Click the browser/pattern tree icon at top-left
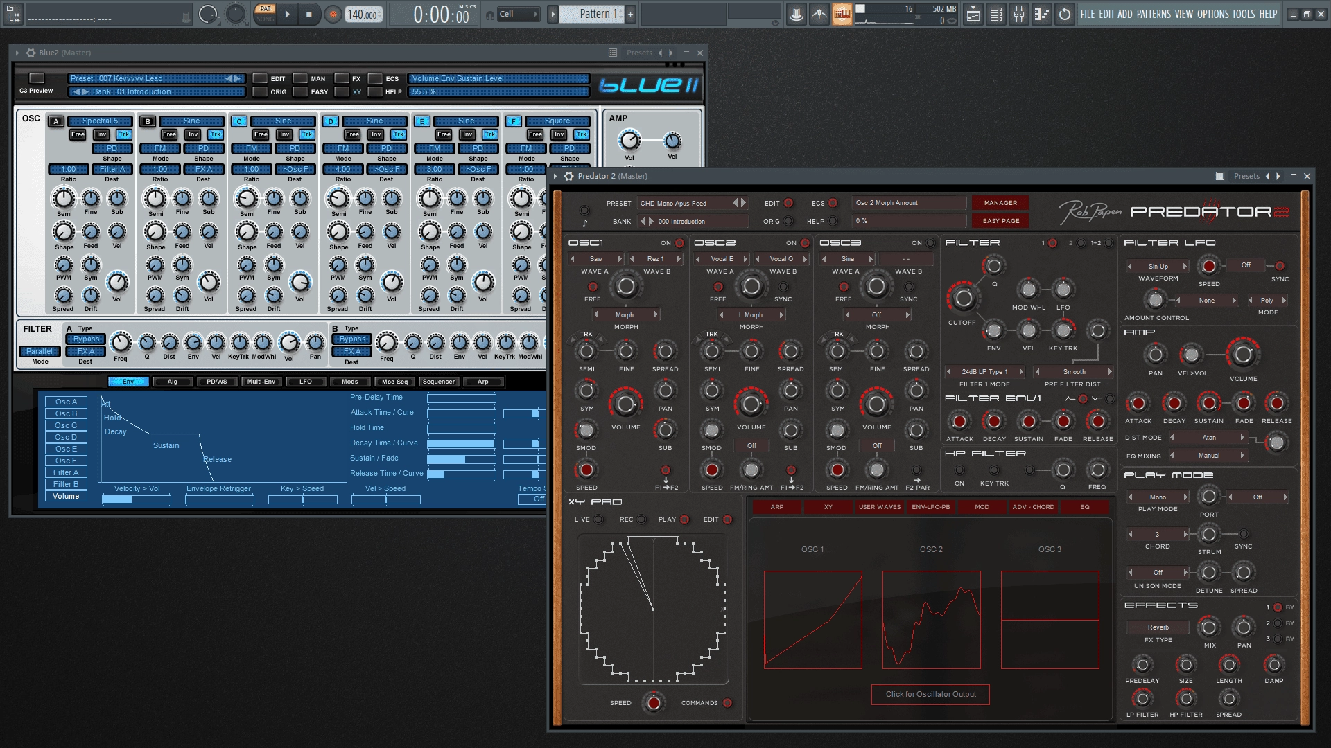 [x=14, y=14]
